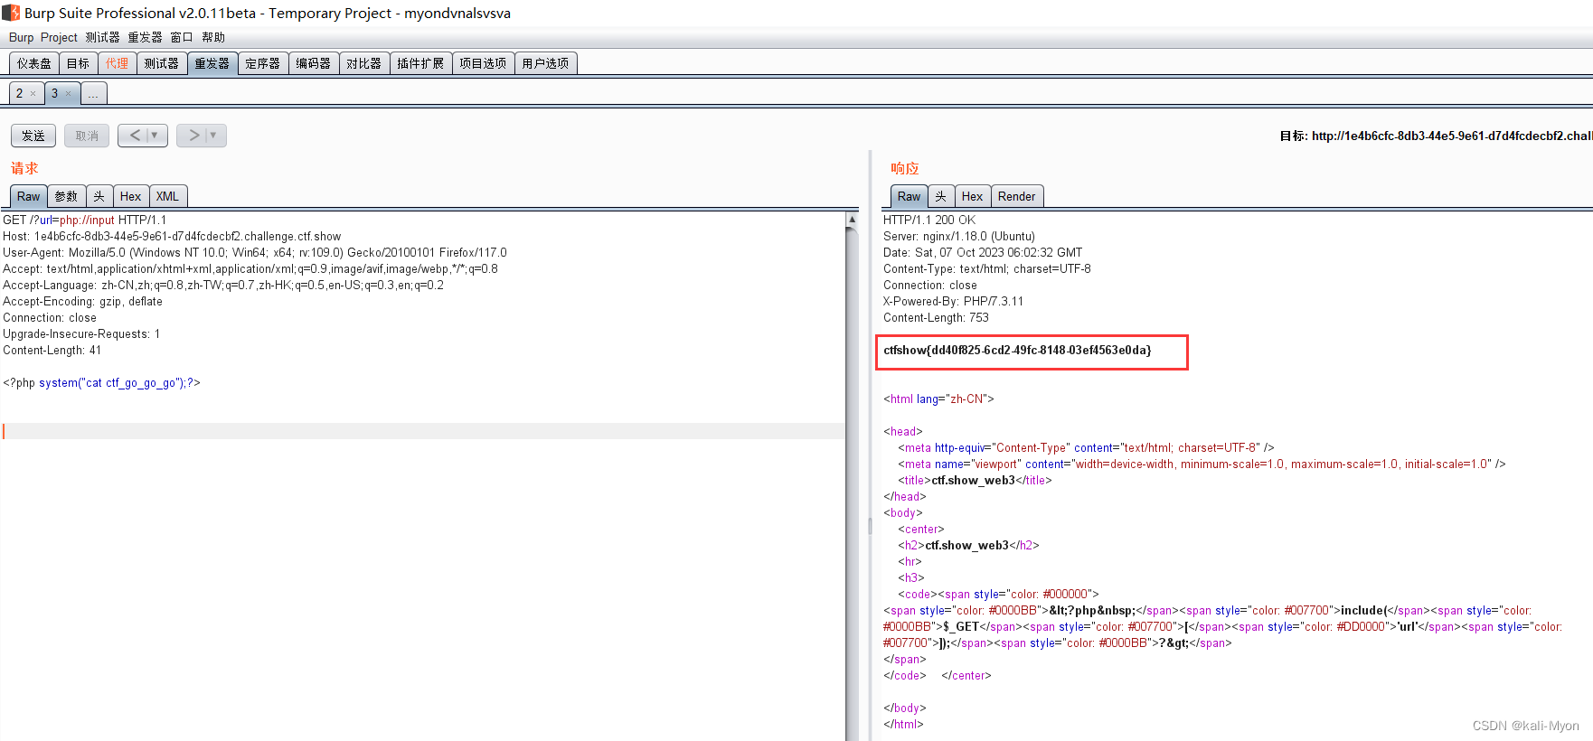
Task: Switch to the 对比器 tab
Action: click(364, 63)
